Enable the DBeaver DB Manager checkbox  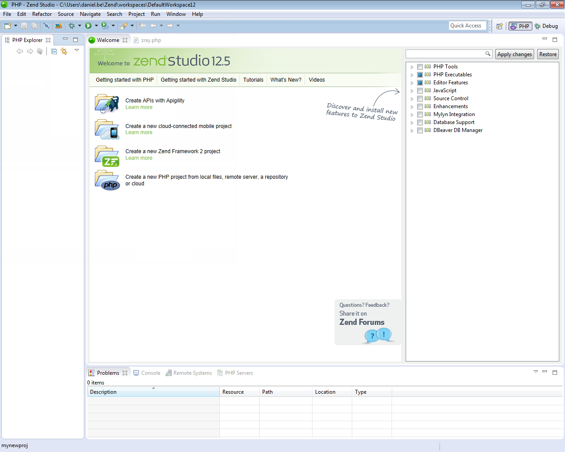[x=420, y=131]
